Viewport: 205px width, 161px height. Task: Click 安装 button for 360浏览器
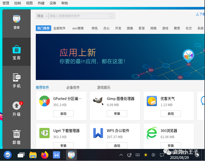pos(171,146)
